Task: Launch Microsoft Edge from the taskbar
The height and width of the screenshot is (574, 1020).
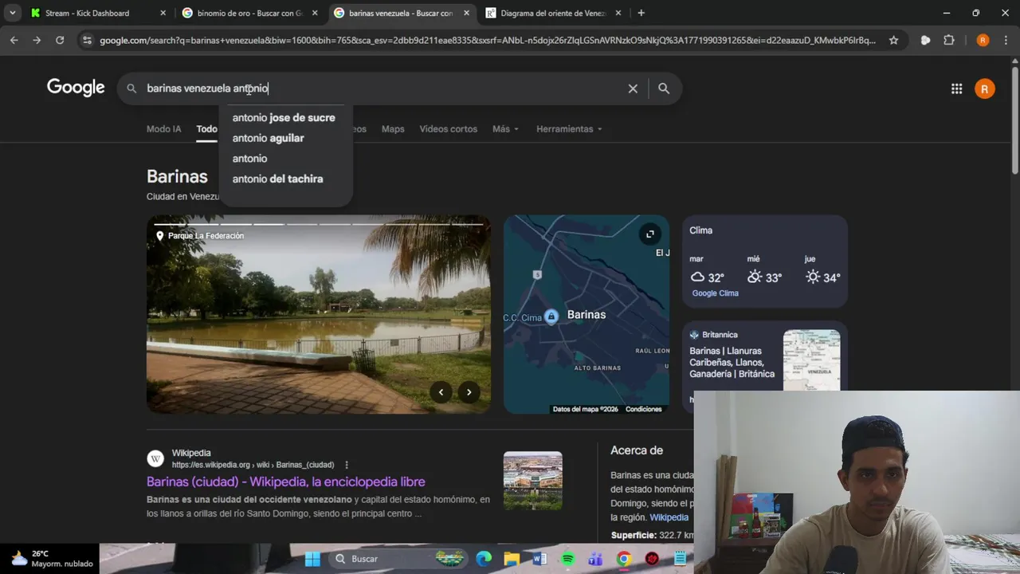Action: [x=484, y=559]
